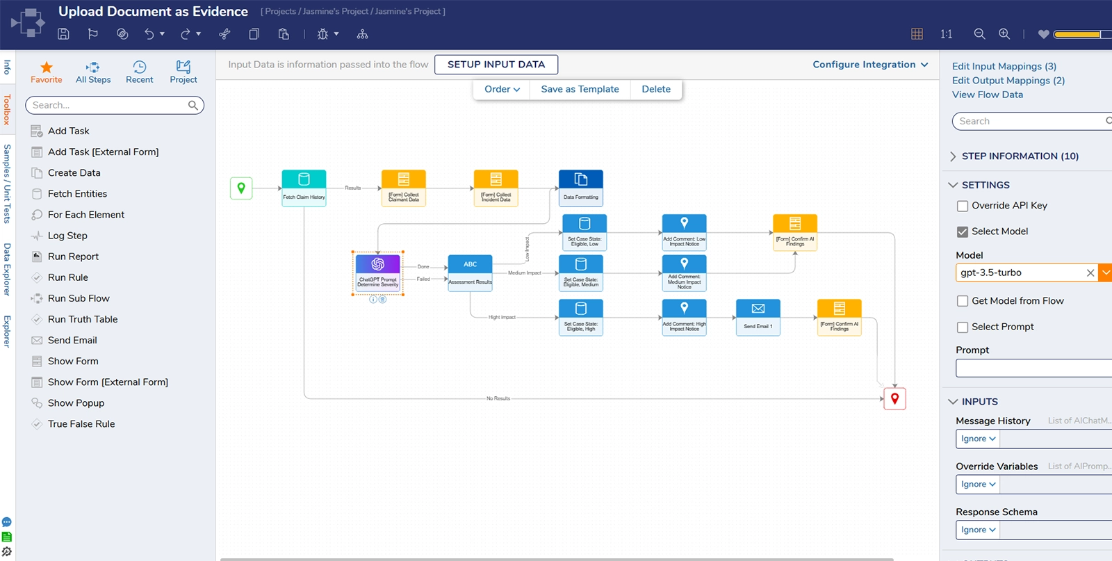Click the zoom out magnifier icon
Screen dimensions: 1112x561
pyautogui.click(x=979, y=34)
